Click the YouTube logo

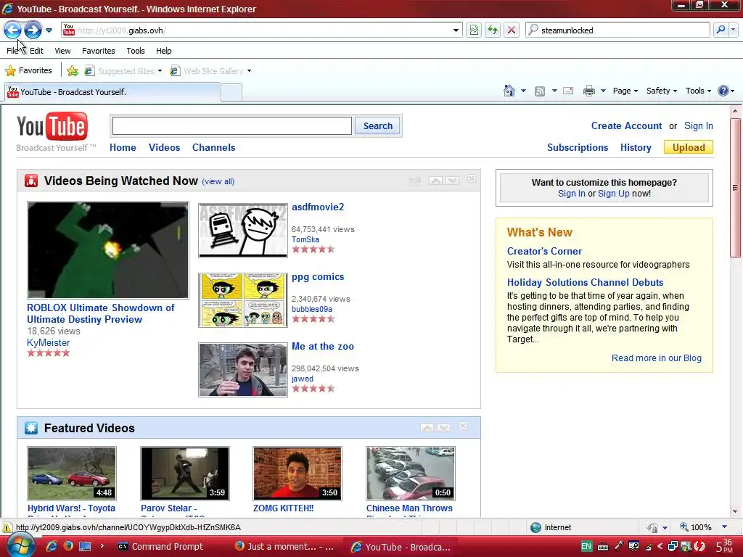click(52, 126)
